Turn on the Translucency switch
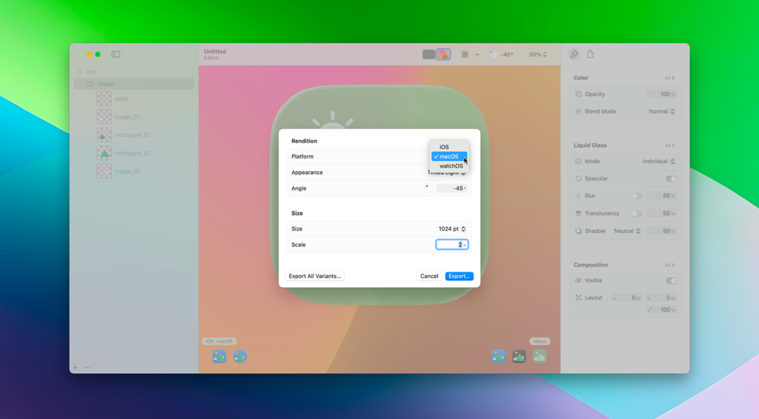 pyautogui.click(x=636, y=214)
